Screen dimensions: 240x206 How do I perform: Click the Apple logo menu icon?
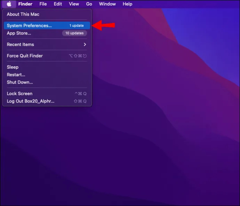[9, 4]
